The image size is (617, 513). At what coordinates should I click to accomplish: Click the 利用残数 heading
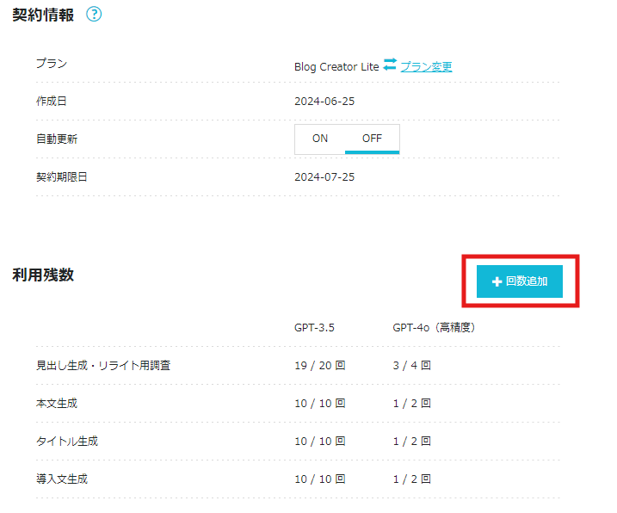(x=43, y=275)
